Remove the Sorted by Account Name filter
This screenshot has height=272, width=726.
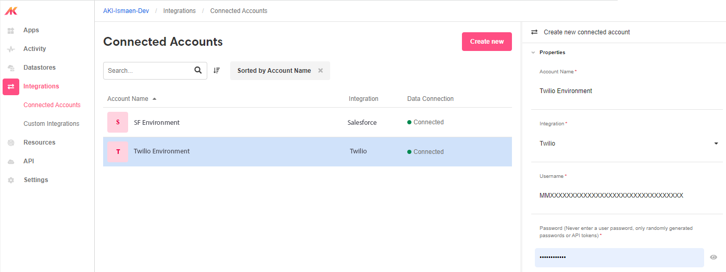(x=320, y=70)
